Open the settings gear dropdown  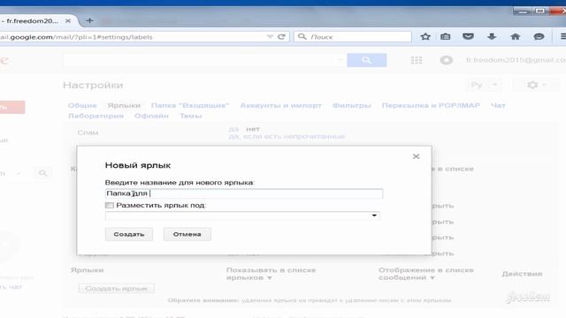point(536,85)
